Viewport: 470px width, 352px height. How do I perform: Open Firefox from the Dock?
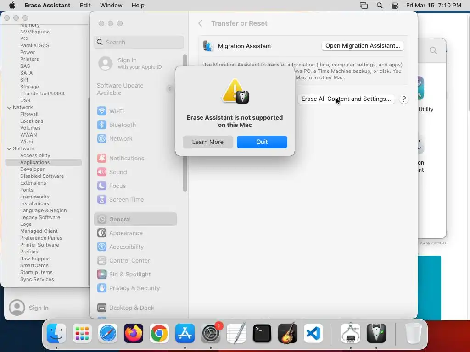point(134,333)
